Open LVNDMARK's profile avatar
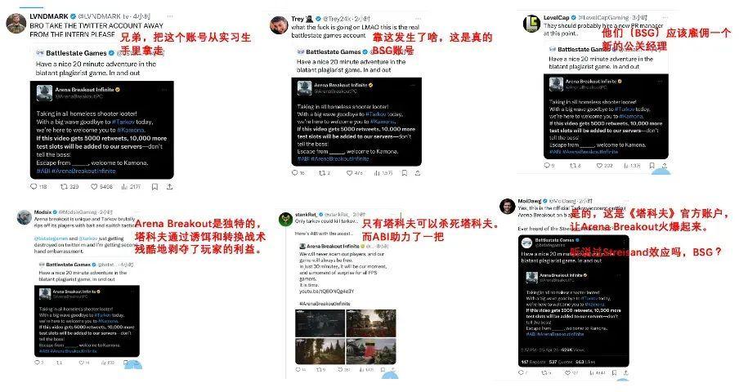 click(x=16, y=24)
